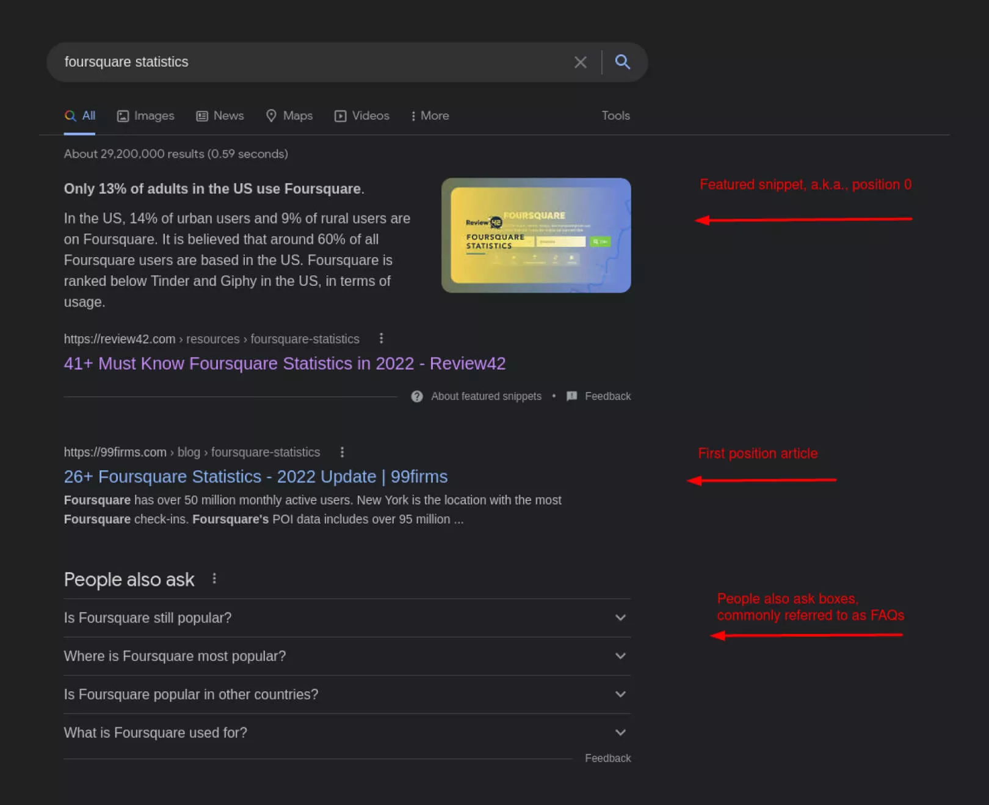The image size is (989, 805).
Task: Click the featured snippet Feedback flag icon
Action: [572, 396]
